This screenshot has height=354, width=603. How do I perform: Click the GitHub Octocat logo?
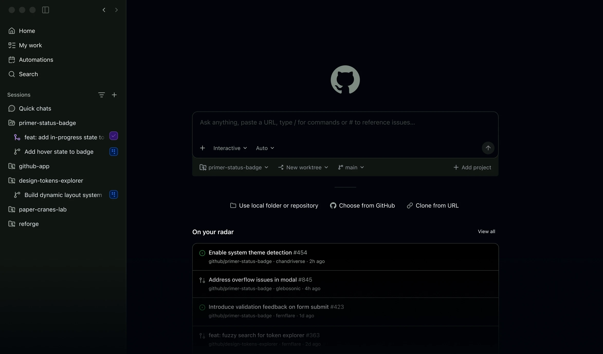(x=345, y=80)
